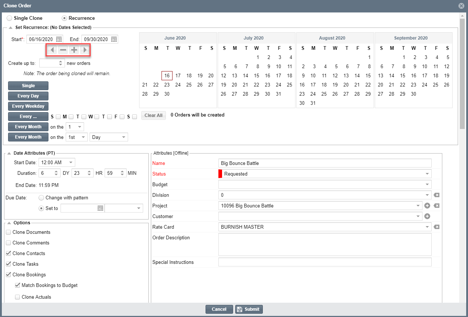This screenshot has height=317, width=468.
Task: Click the red Status color swatch
Action: pos(220,174)
